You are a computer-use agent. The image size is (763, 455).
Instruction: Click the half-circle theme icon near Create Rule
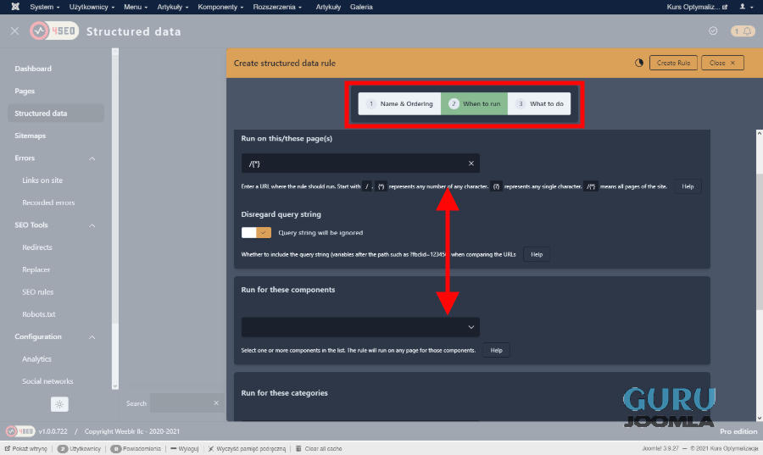coord(639,63)
